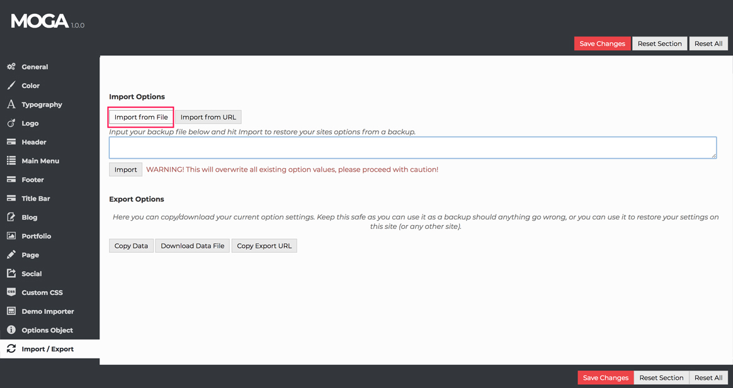Click the Copy Export URL button

click(264, 246)
